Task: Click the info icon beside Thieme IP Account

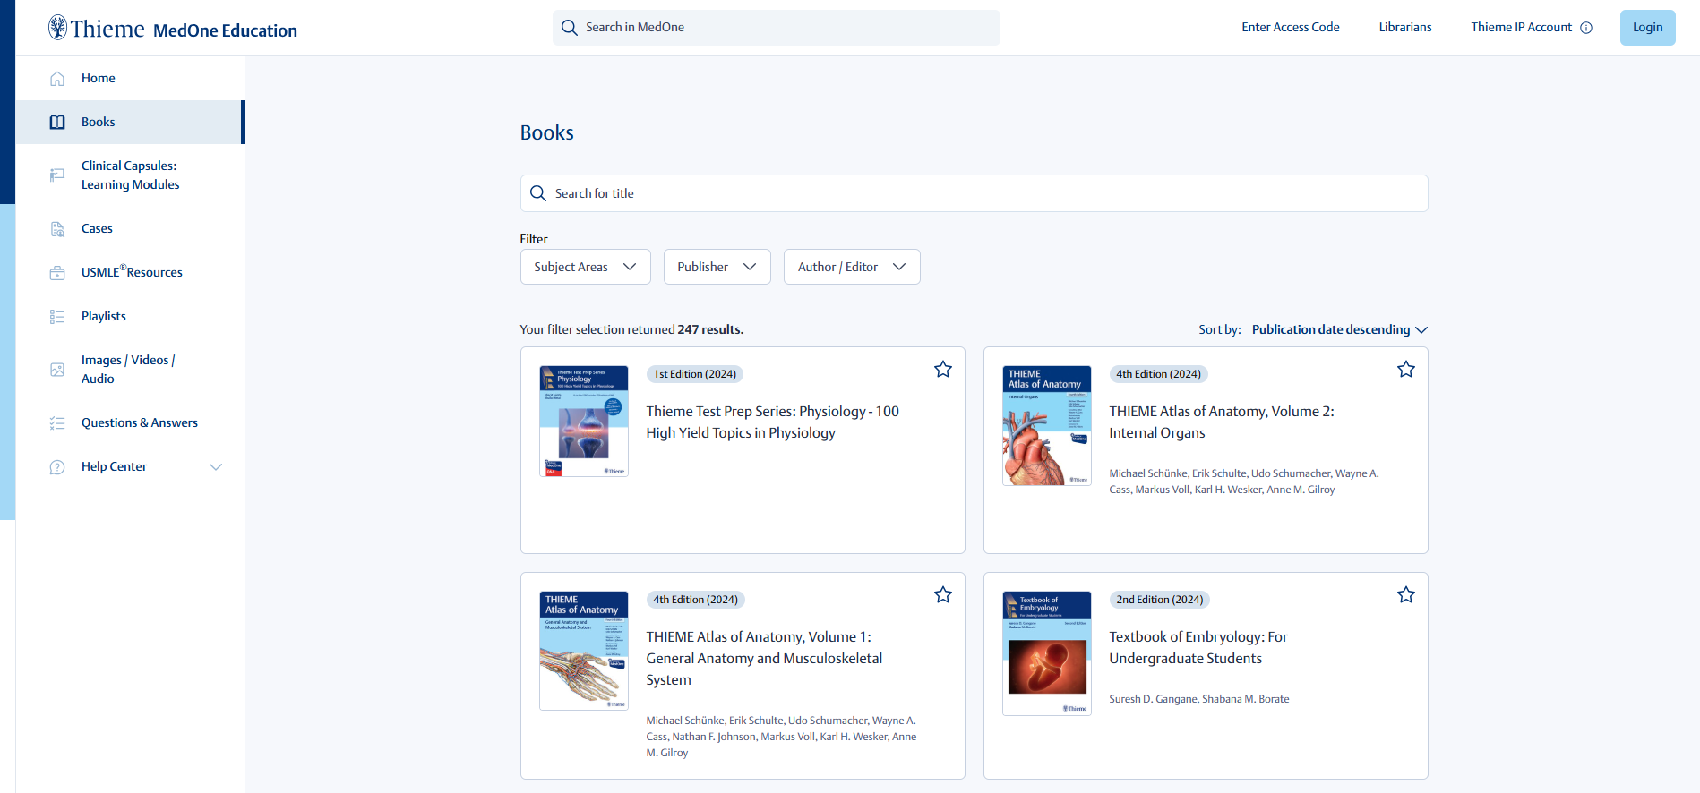Action: (x=1586, y=28)
